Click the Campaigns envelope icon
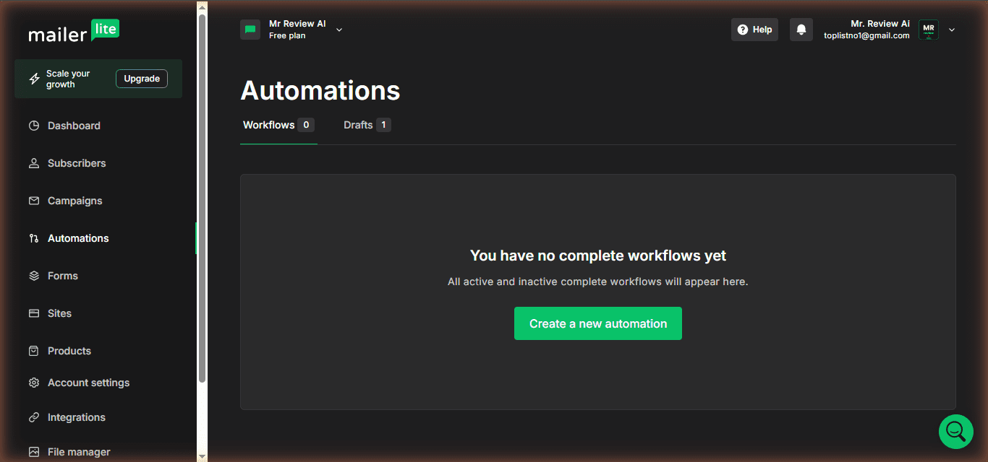The image size is (988, 462). click(x=34, y=201)
